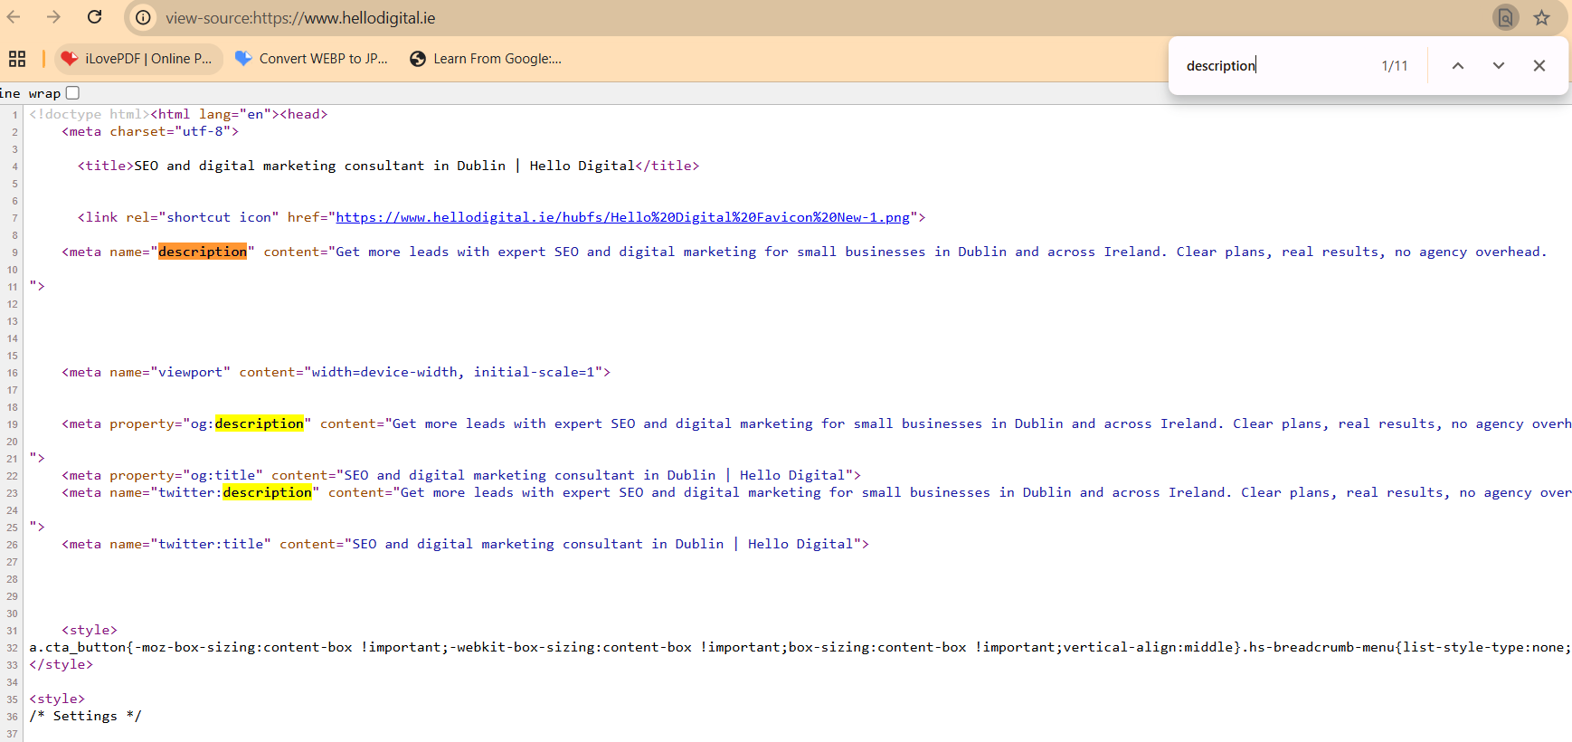Click the '1/11' match counter
Viewport: 1572px width, 742px height.
(1395, 65)
